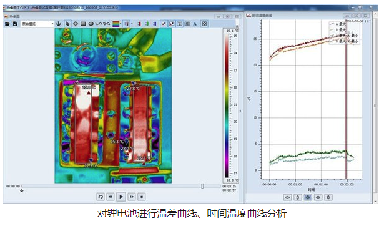Image resolution: width=384 pixels, height=226 pixels.
Task: Select the rectangle area measurement tool
Action: (x=83, y=24)
